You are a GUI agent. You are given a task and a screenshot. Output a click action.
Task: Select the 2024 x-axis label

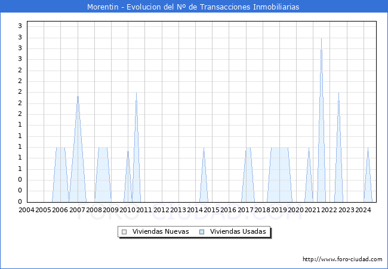point(363,210)
